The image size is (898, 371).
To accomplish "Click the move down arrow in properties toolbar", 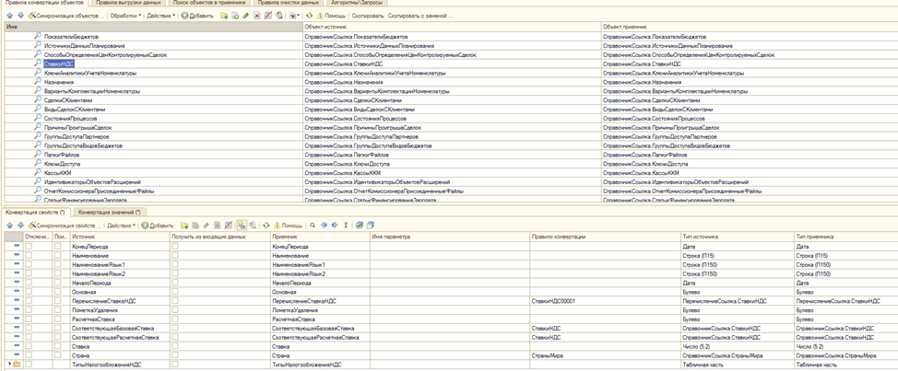I will 20,225.
